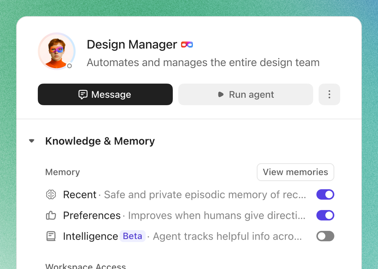Enable the Intelligence Beta toggle
378x269 pixels.
[325, 236]
